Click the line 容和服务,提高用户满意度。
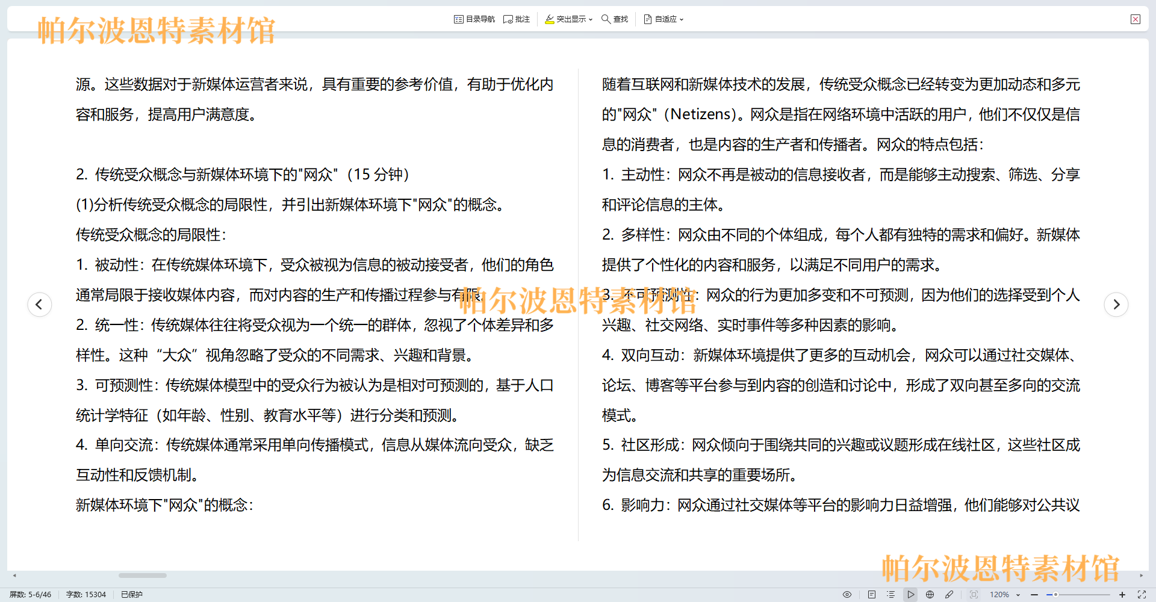 click(168, 114)
